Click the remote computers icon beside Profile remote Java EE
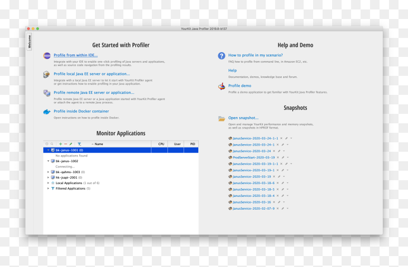The height and width of the screenshot is (267, 408). [x=47, y=93]
